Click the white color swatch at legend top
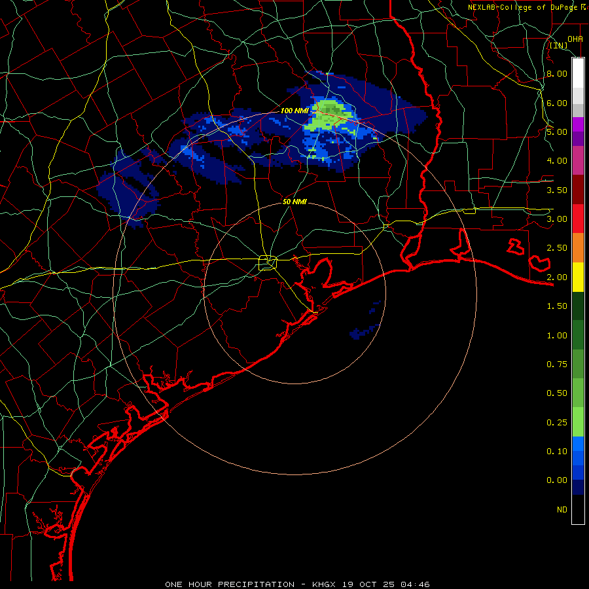Screen dimensions: 589x589 (578, 73)
